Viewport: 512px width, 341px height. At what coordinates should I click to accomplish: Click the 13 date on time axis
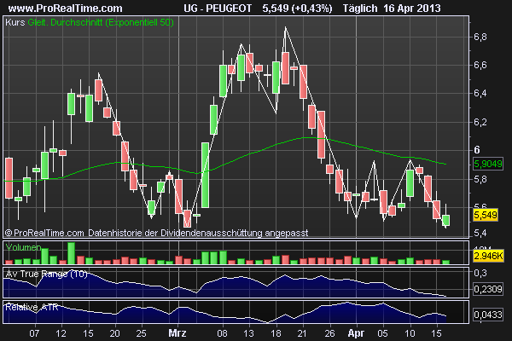click(249, 333)
